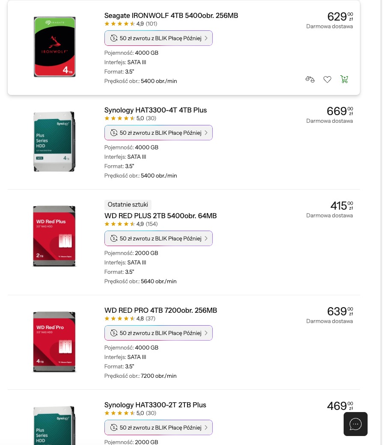Click BLIK coin icon on Synology HAT3300-4T offer
Screen dimensions: 383x445
tap(114, 133)
